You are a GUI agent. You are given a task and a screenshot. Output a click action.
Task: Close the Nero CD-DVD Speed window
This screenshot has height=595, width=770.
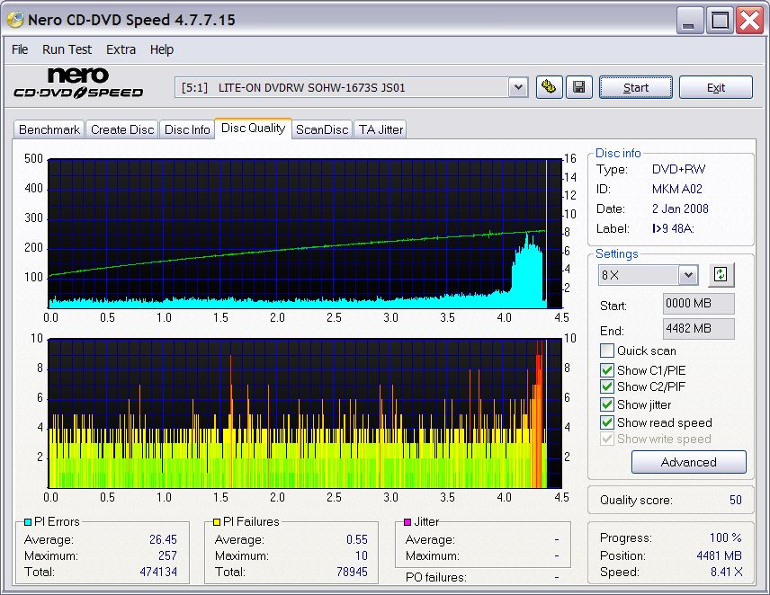click(x=750, y=21)
